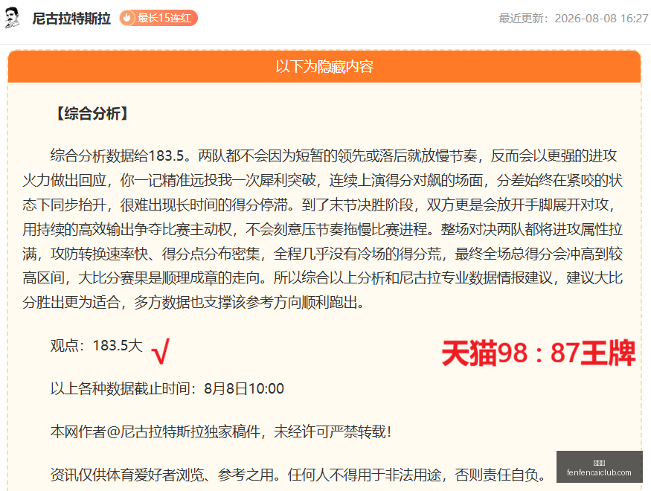
Task: Click the flame icon in the streak badge
Action: click(127, 18)
